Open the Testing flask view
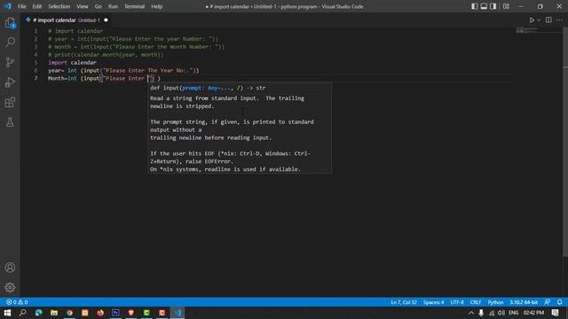 (10, 122)
